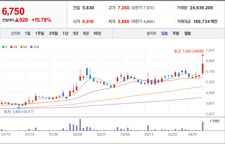The height and width of the screenshot is (144, 225).
Task: Click the 저가 5,880 value
Action: [x=123, y=21]
